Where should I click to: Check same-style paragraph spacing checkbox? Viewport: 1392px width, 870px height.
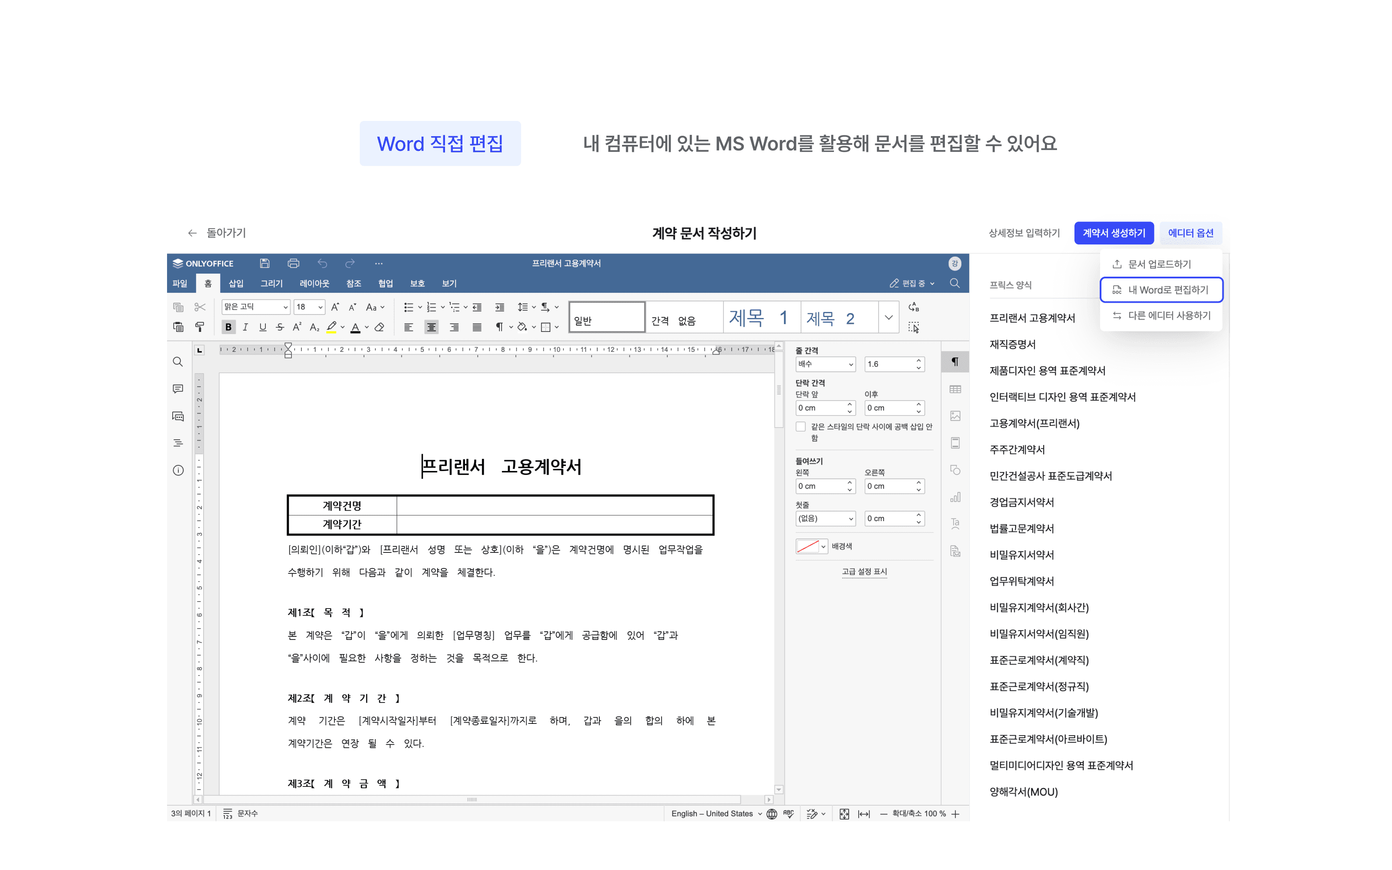coord(801,426)
